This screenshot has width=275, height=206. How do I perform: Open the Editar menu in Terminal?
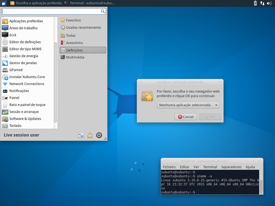(184, 167)
